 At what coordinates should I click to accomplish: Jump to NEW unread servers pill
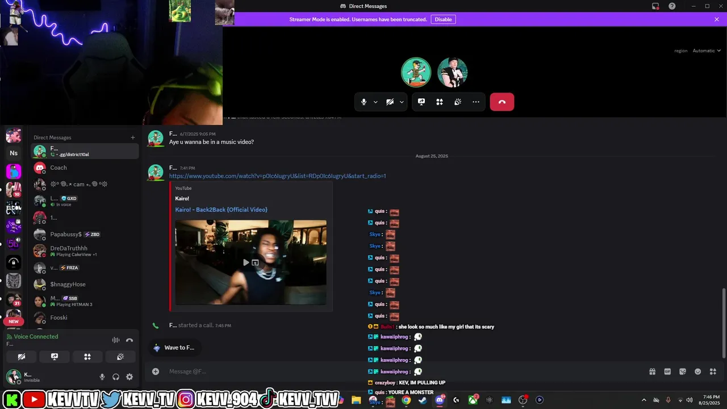(14, 322)
